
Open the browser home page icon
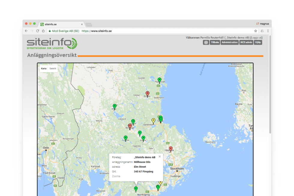coord(43,31)
